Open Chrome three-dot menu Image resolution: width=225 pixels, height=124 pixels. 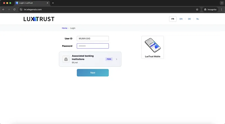pos(222,9)
